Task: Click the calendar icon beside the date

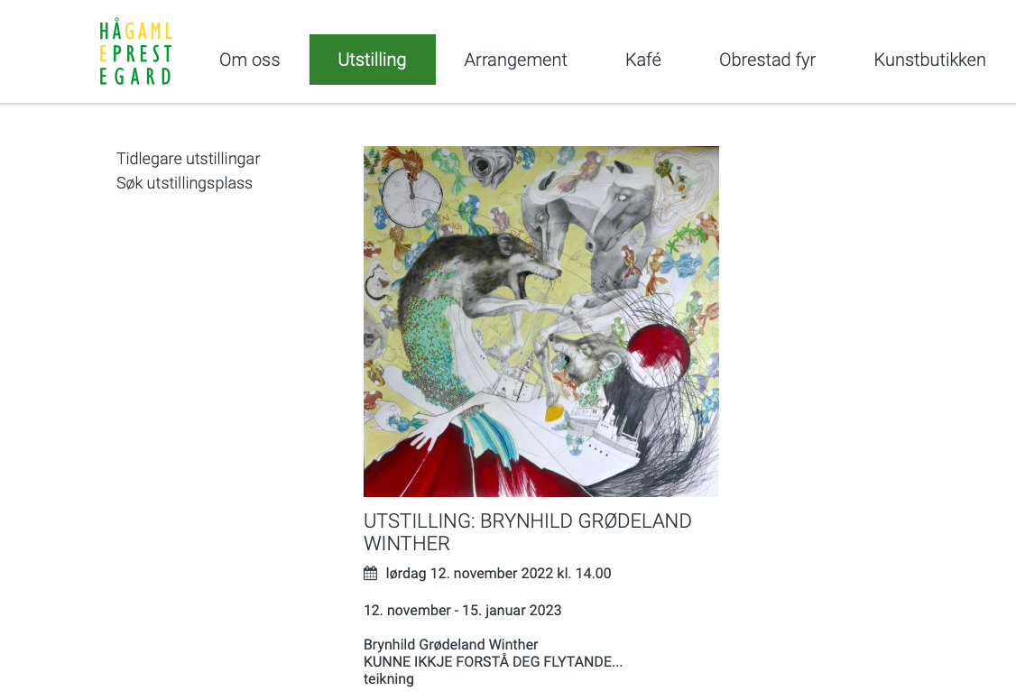Action: point(371,573)
